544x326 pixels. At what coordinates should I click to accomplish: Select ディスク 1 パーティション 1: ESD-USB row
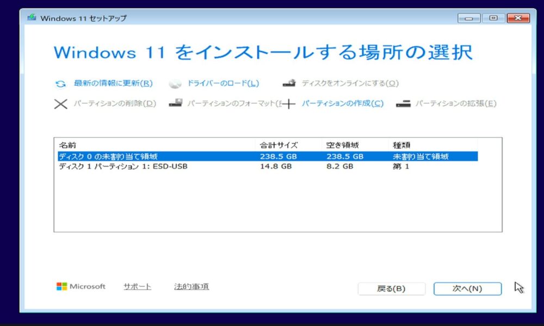268,167
